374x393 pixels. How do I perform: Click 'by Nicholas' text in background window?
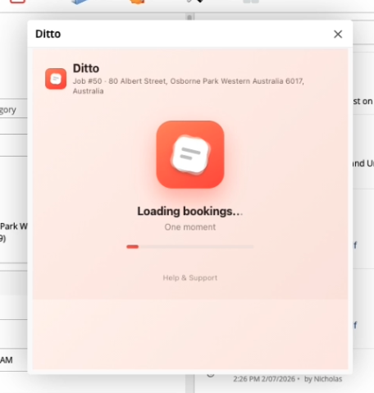pyautogui.click(x=323, y=379)
